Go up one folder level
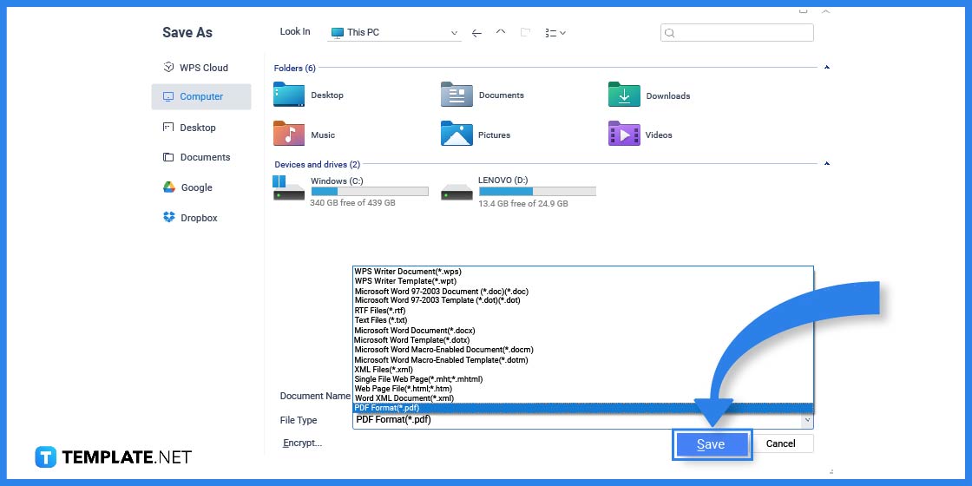 click(x=501, y=33)
